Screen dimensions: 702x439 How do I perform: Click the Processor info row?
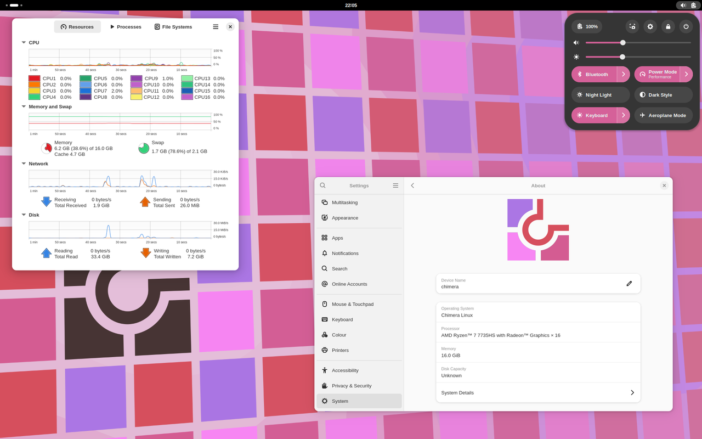tap(538, 332)
